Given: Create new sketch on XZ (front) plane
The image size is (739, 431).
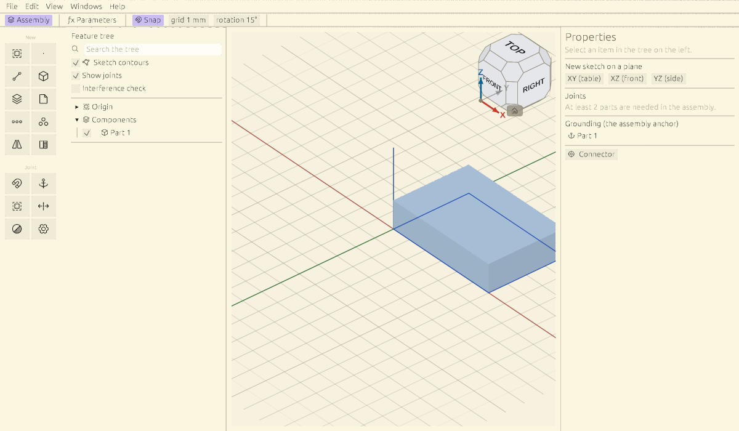Looking at the screenshot, I should (x=627, y=78).
